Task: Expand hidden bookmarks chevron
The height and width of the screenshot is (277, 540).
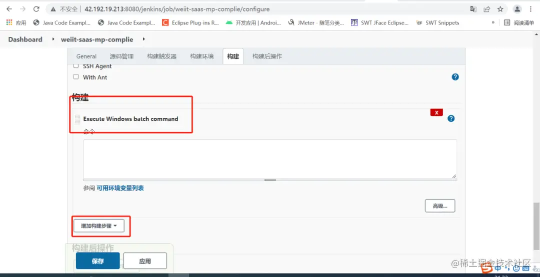Action: coord(493,22)
